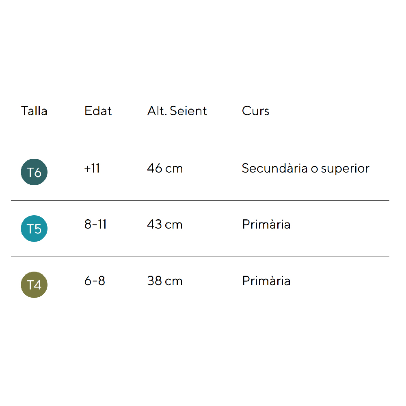Click the Talla column header
The image size is (406, 406).
click(x=34, y=111)
